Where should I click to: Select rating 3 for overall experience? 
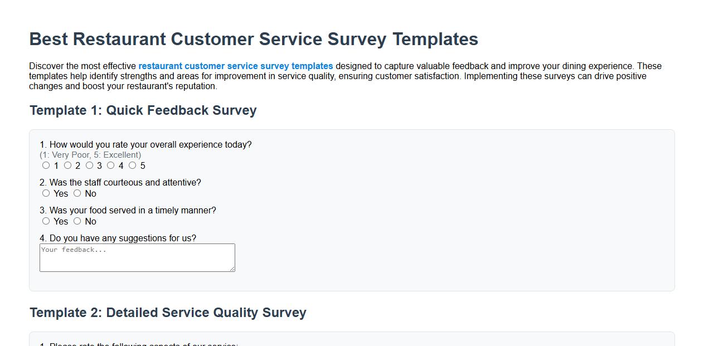tap(89, 165)
